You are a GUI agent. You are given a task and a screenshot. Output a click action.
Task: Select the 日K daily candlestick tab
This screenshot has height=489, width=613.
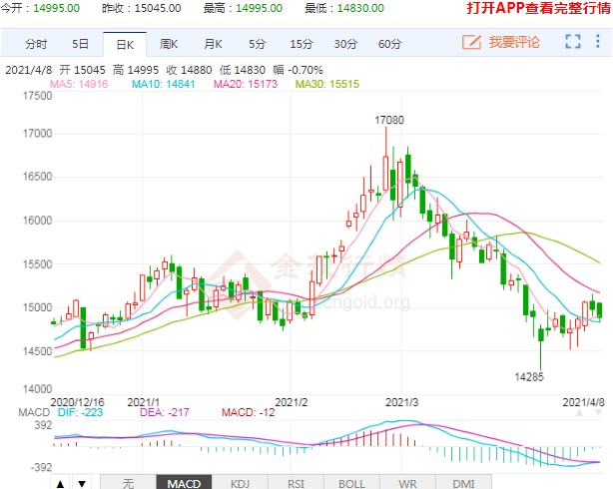coord(124,45)
